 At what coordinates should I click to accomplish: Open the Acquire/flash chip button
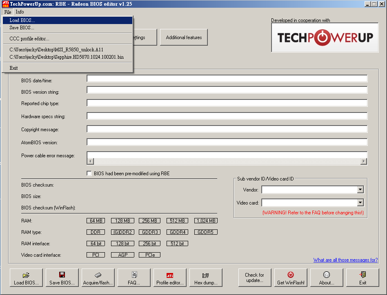(98, 277)
